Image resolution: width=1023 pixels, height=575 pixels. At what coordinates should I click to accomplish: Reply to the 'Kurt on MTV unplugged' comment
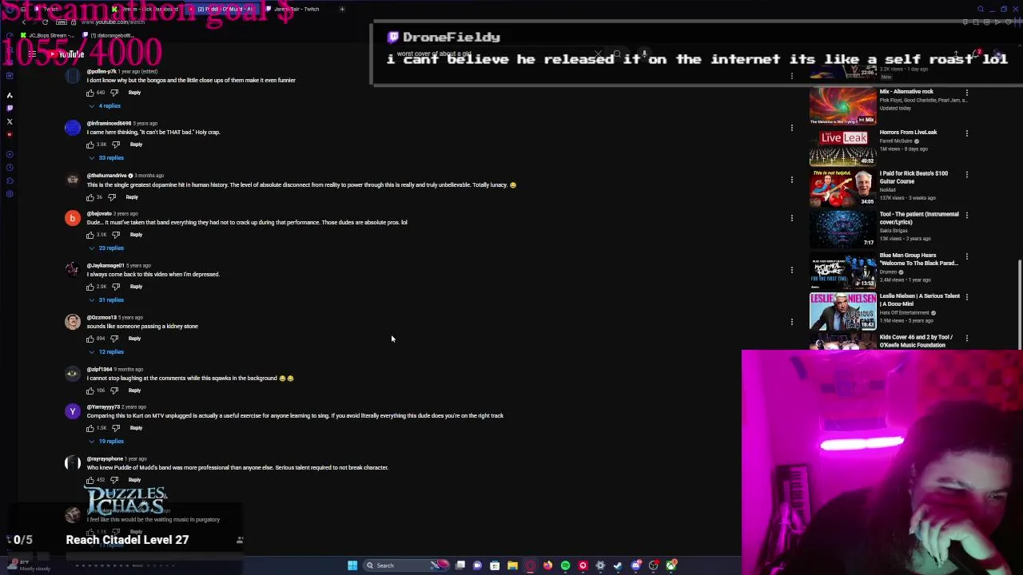[136, 428]
